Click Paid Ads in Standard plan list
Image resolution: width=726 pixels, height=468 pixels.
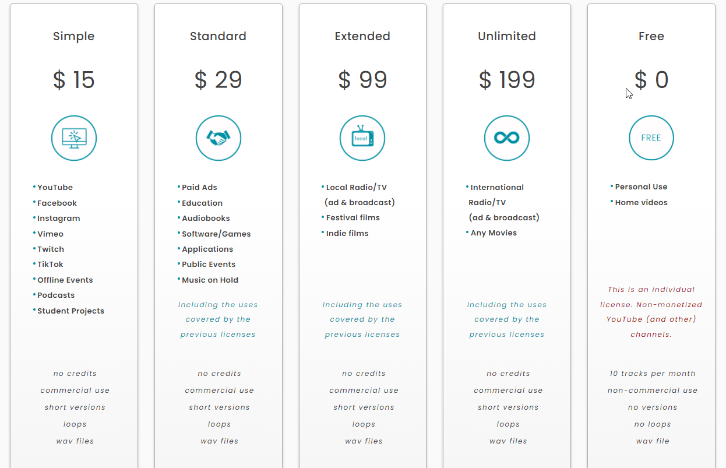199,188
